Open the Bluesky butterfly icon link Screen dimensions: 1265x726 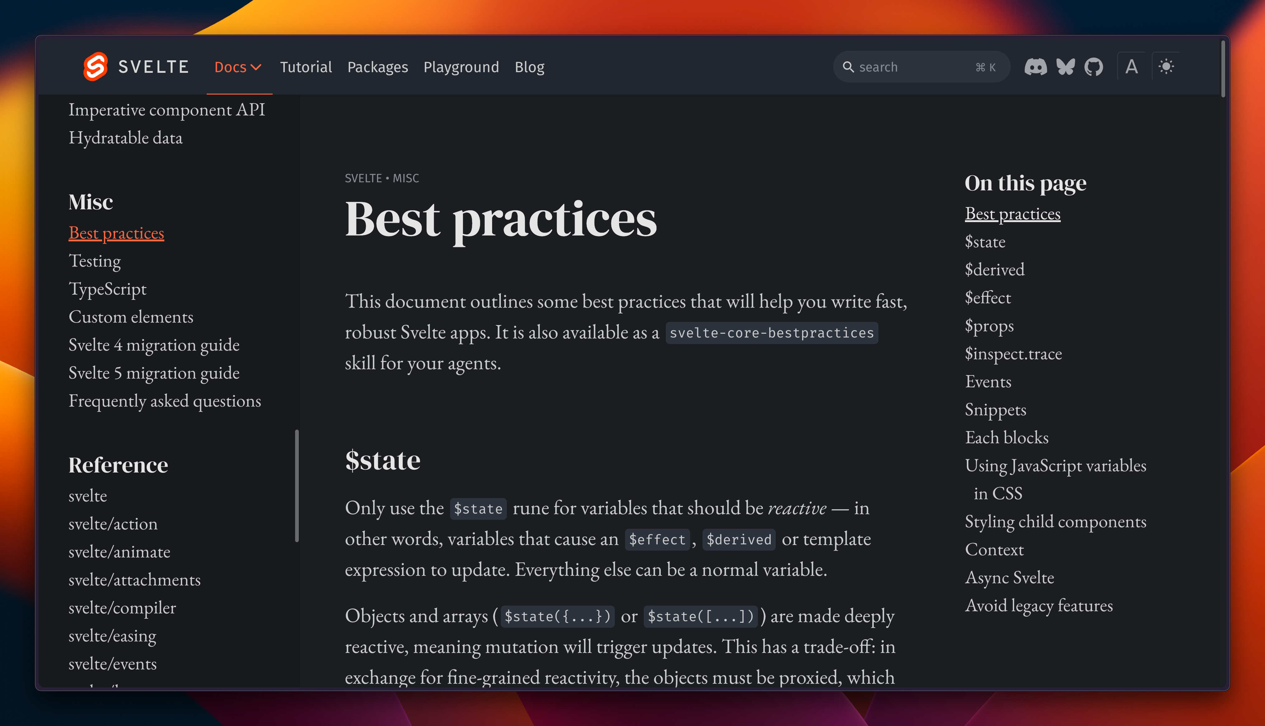(x=1065, y=67)
